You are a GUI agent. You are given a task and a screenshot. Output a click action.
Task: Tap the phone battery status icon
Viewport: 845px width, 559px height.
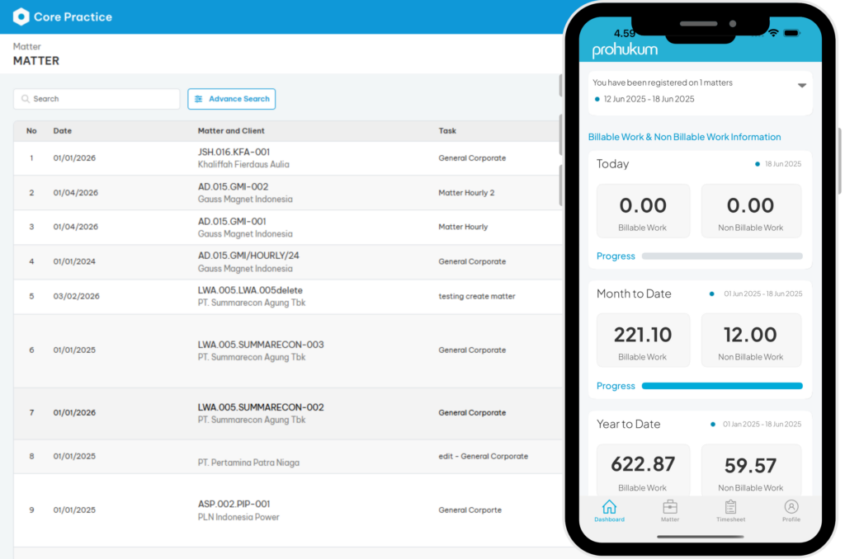click(x=791, y=33)
